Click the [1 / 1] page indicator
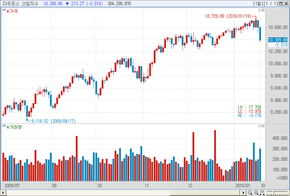 click(x=271, y=3)
